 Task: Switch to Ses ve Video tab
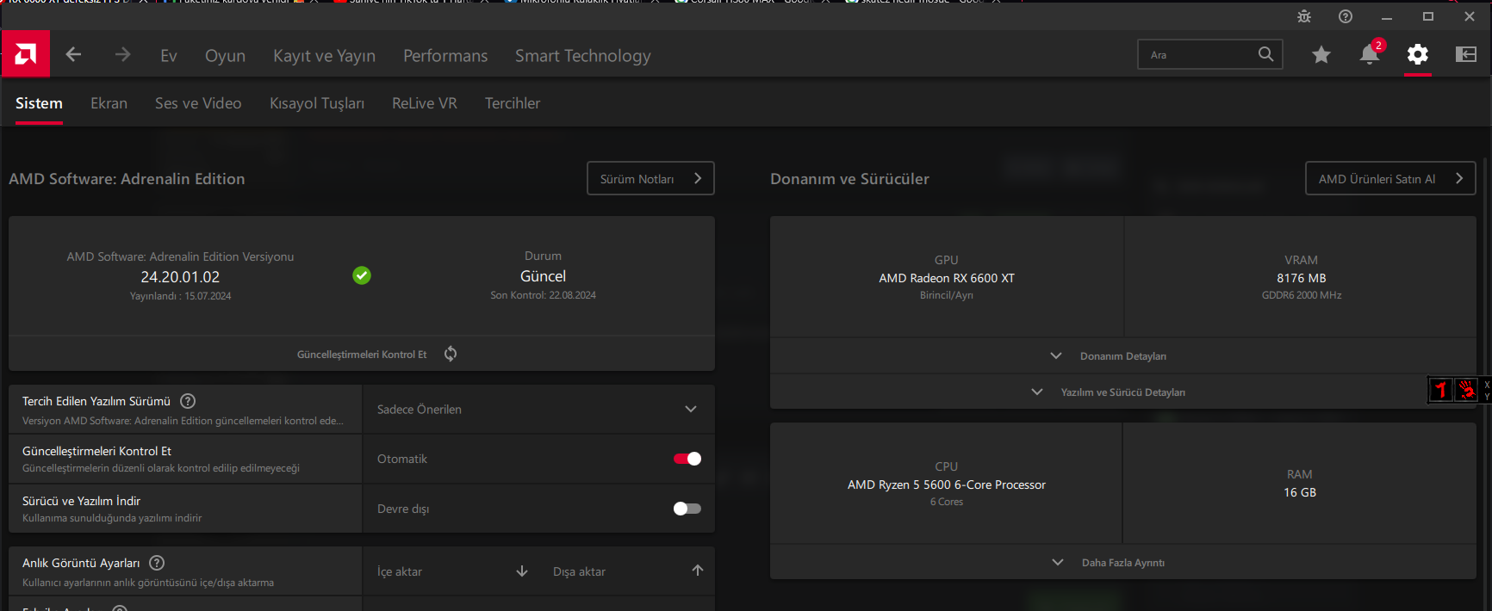198,103
